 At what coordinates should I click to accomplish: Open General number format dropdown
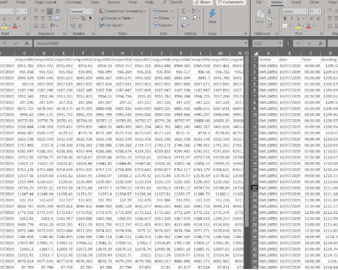91,11
